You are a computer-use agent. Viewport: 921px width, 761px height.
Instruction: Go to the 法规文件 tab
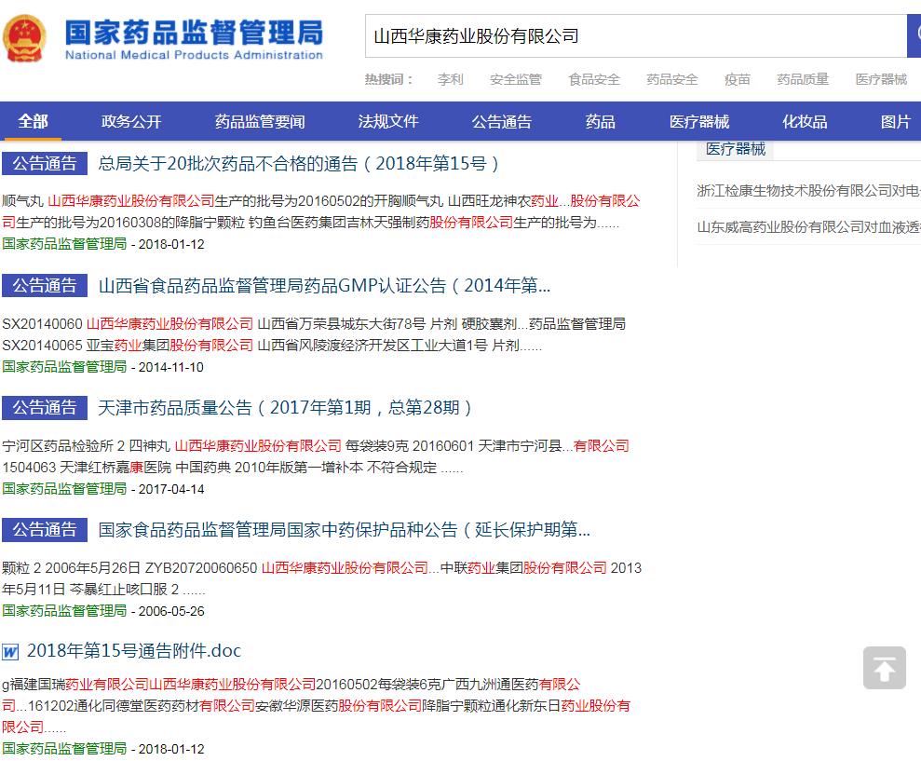(388, 122)
